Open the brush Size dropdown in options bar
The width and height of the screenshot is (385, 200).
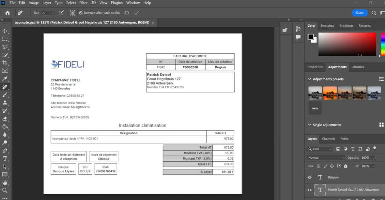(52, 13)
